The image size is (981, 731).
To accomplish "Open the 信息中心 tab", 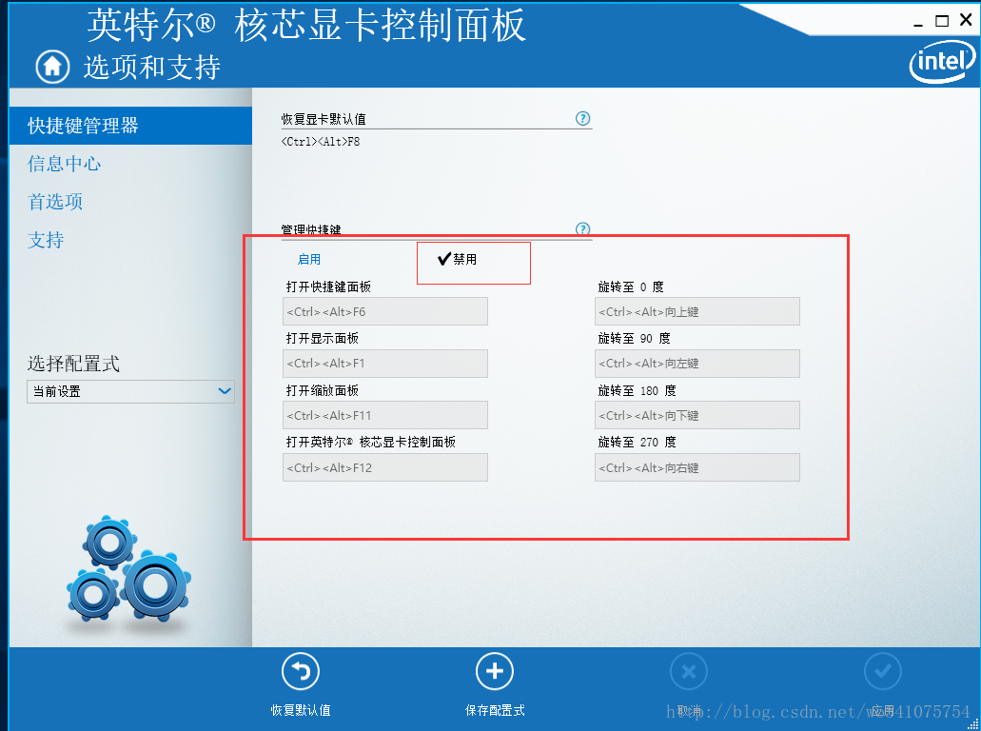I will coord(64,164).
